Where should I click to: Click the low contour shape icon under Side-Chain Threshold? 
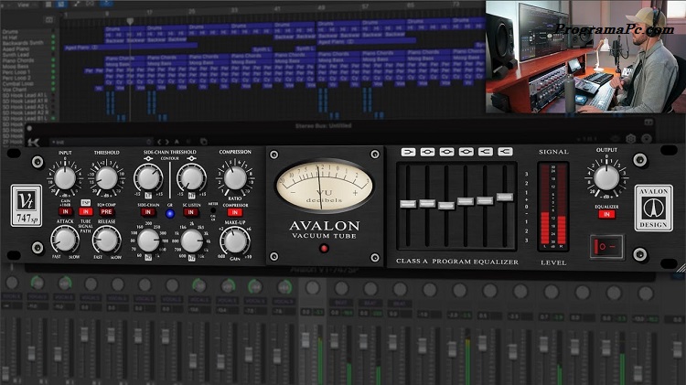click(148, 158)
